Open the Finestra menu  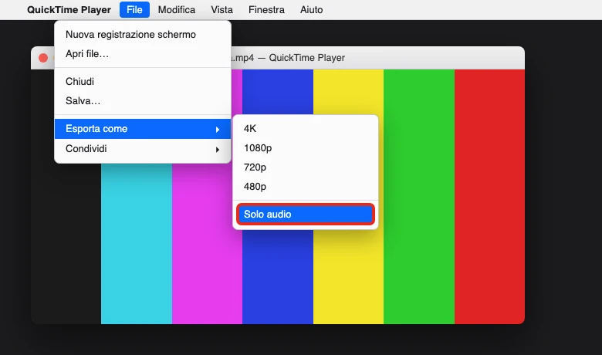pos(266,9)
